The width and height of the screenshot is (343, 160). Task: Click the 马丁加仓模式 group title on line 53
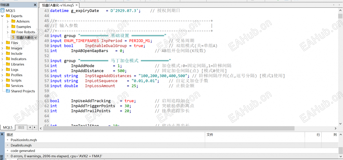(125, 61)
